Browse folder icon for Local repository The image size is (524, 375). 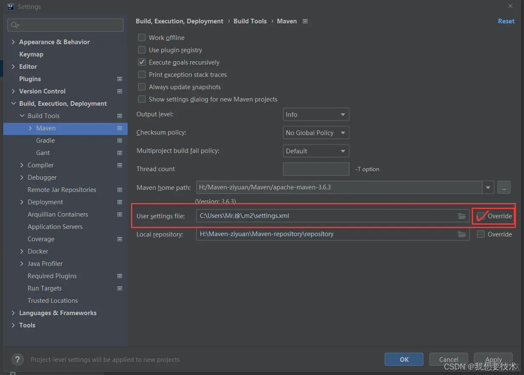tap(461, 234)
